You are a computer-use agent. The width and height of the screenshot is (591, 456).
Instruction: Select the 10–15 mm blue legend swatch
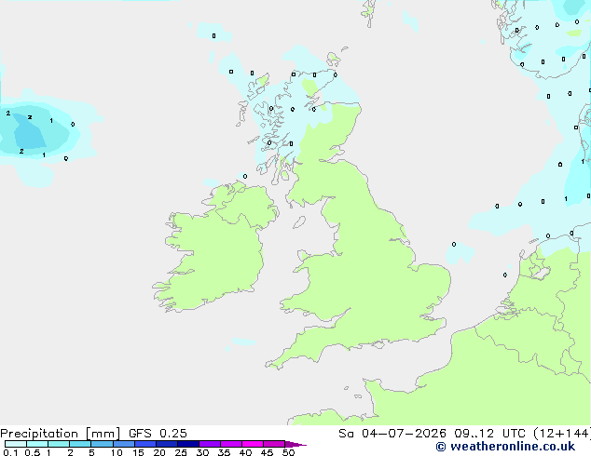coord(124,444)
